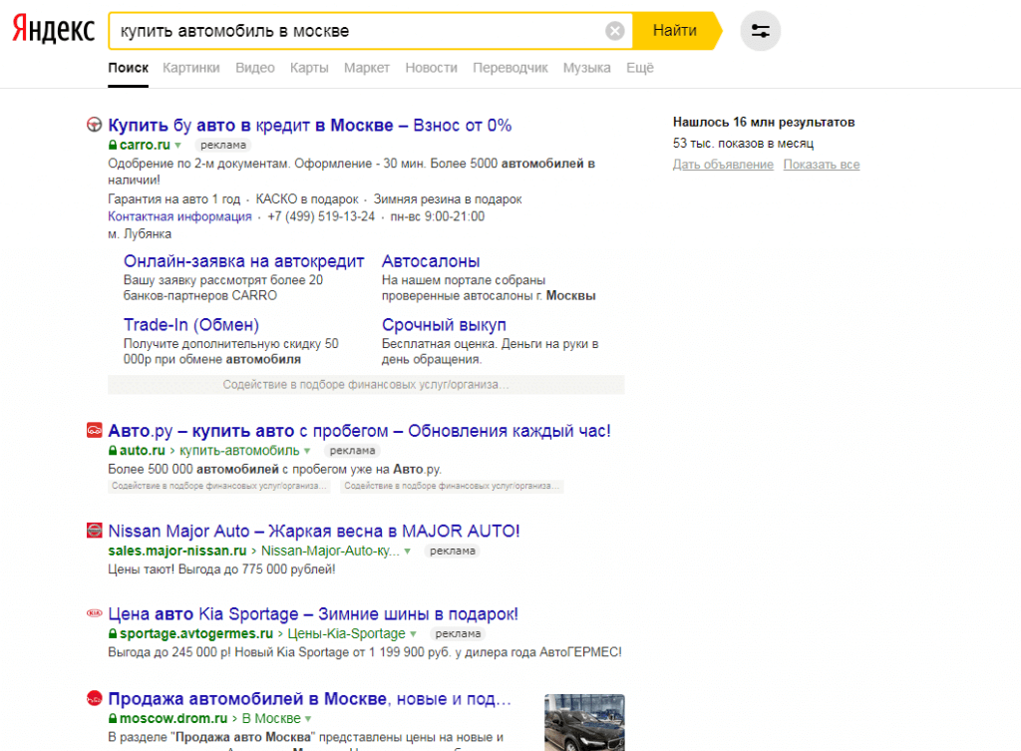Click the Kia Sportage result favicon

[x=95, y=614]
